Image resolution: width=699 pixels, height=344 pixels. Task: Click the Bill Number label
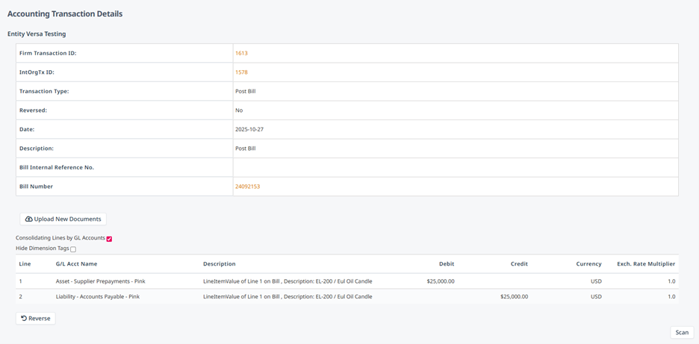coord(36,187)
